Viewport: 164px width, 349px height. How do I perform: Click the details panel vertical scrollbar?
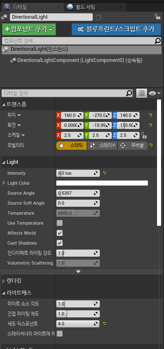point(159,163)
